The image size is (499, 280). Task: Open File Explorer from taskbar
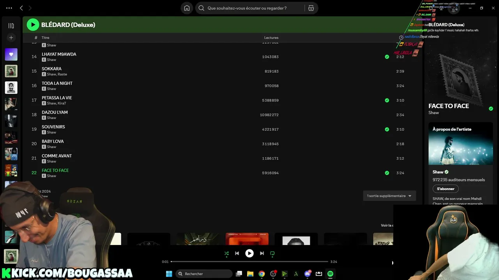pos(250,274)
